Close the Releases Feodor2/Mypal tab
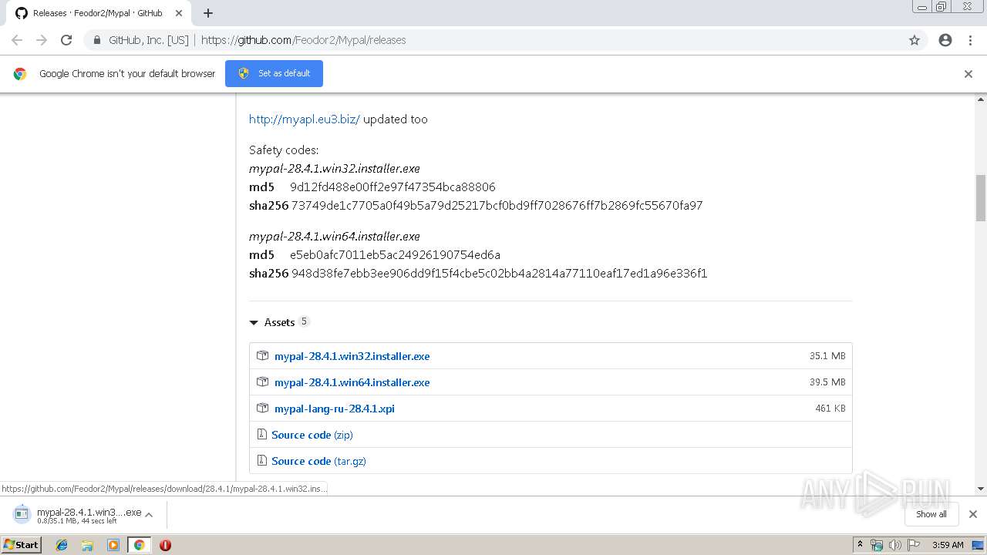The height and width of the screenshot is (555, 987). pos(179,13)
